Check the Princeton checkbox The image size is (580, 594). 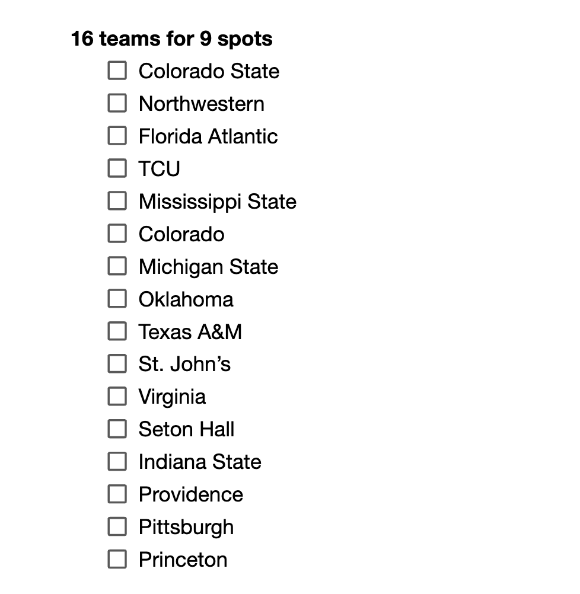pyautogui.click(x=117, y=560)
